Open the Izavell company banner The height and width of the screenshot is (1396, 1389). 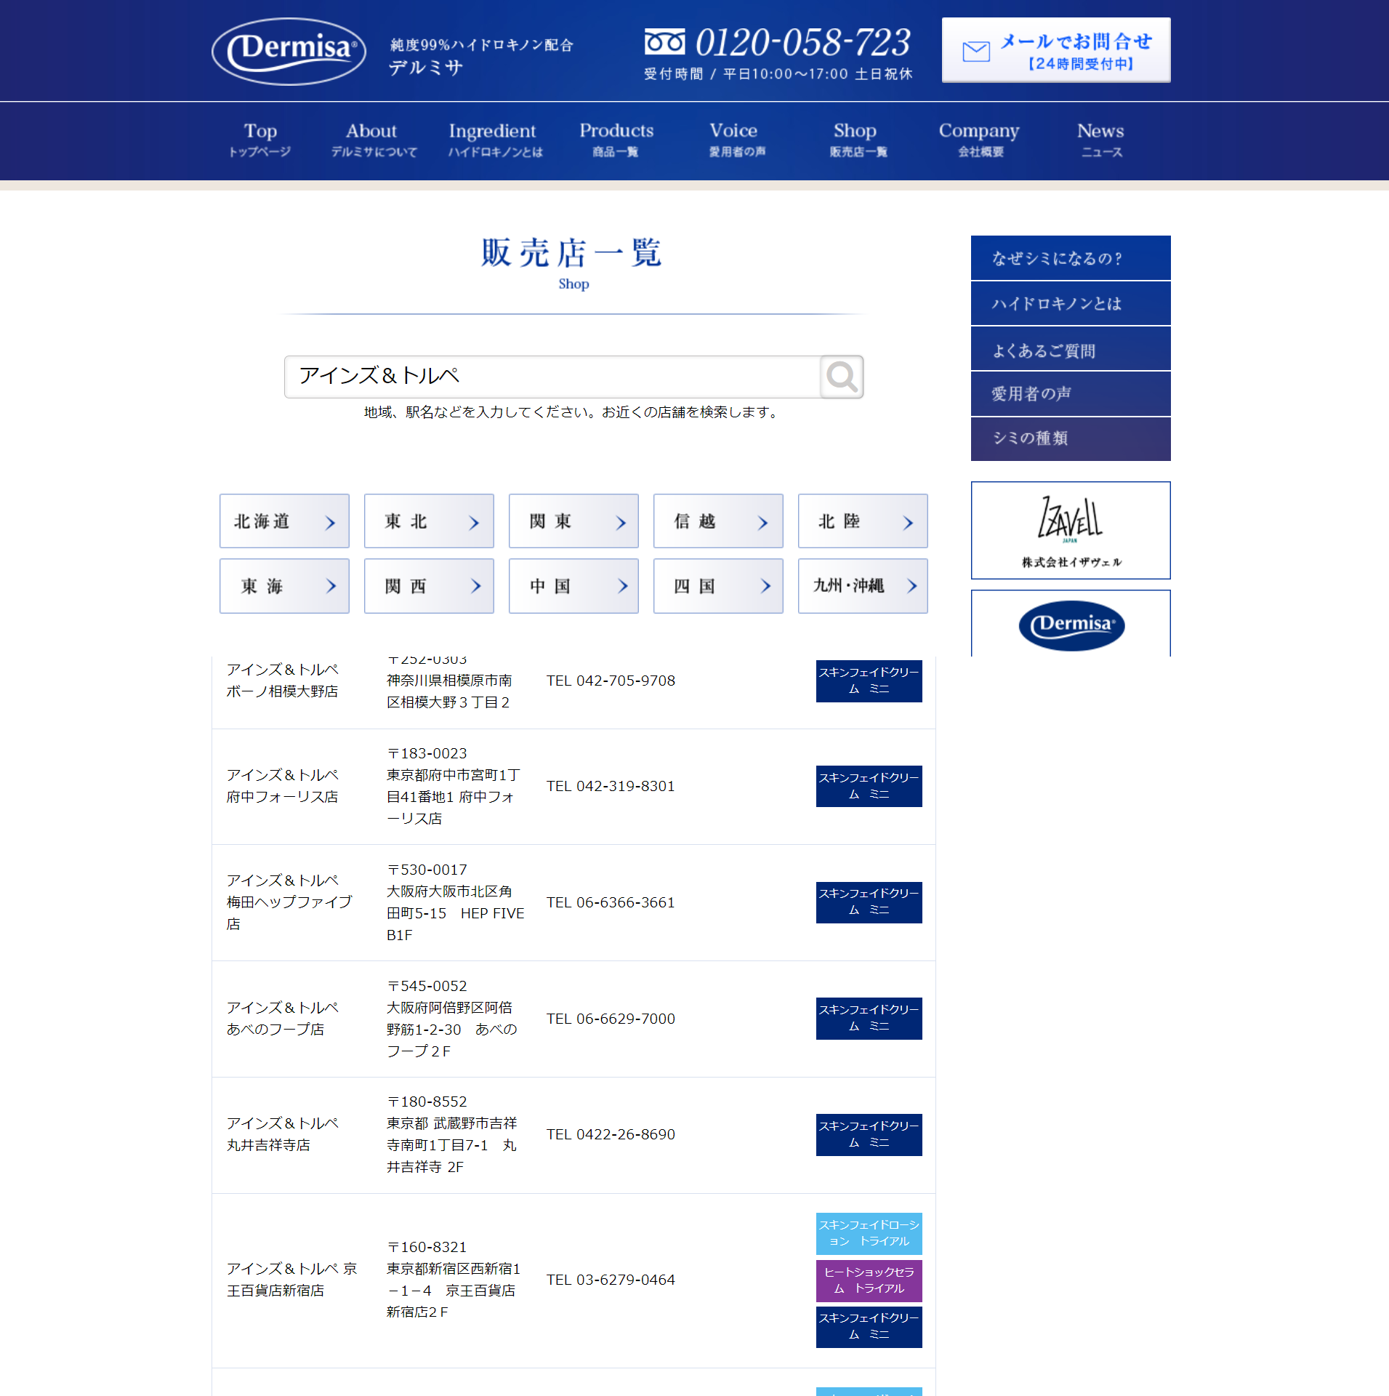pyautogui.click(x=1070, y=530)
